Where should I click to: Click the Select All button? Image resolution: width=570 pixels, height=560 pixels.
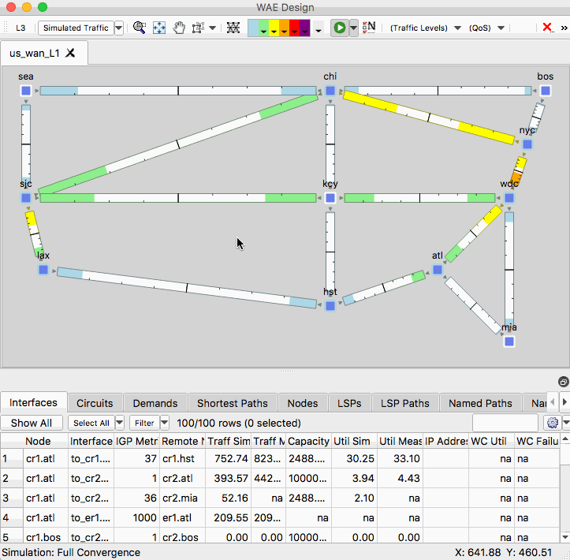tap(91, 423)
